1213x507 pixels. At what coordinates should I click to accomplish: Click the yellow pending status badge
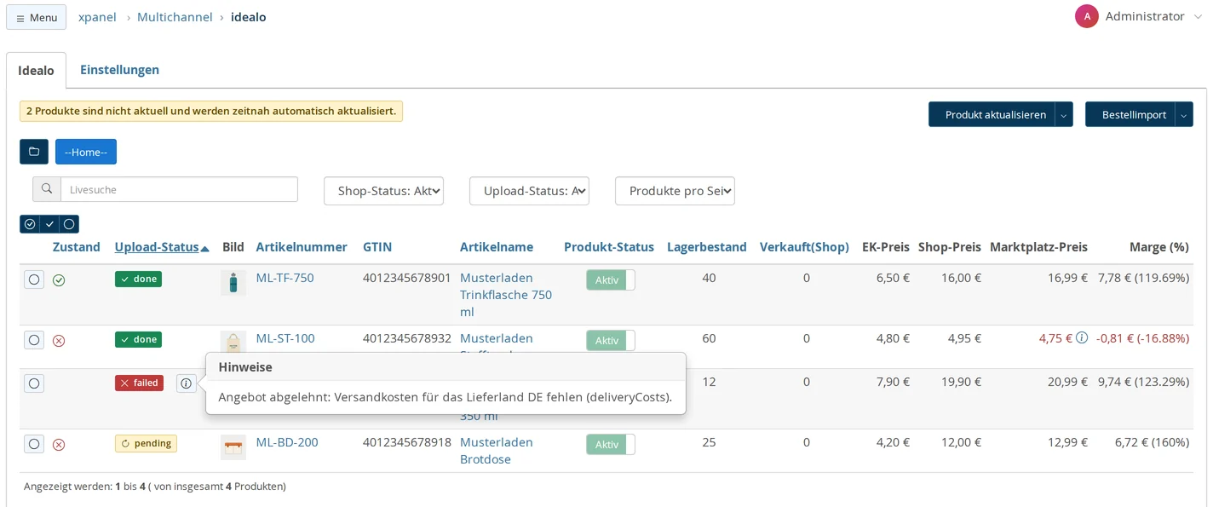point(146,443)
